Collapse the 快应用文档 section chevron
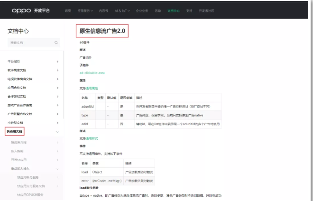 point(57,132)
